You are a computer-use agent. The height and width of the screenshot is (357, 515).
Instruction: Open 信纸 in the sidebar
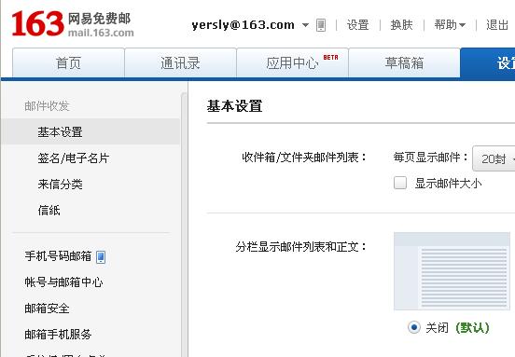click(x=49, y=210)
